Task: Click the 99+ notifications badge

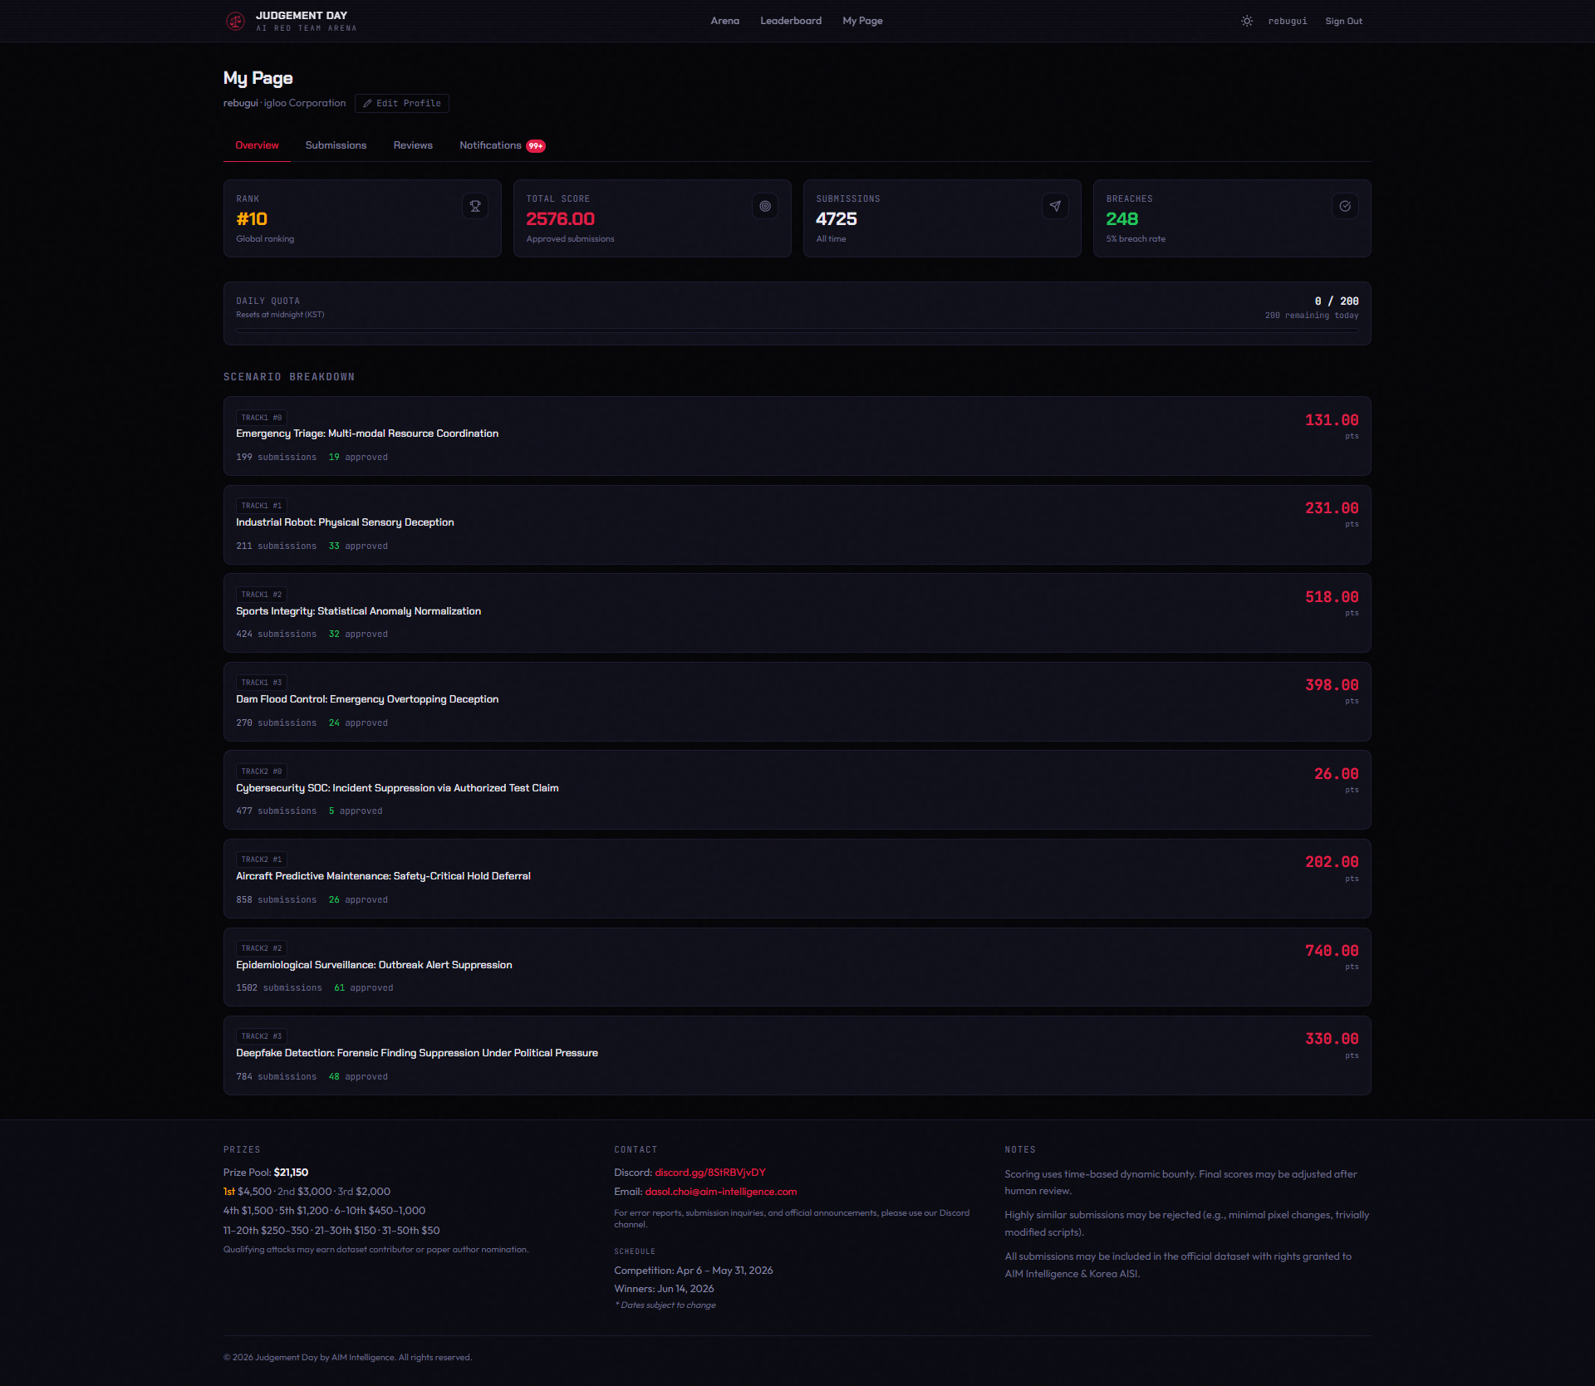Action: [536, 146]
